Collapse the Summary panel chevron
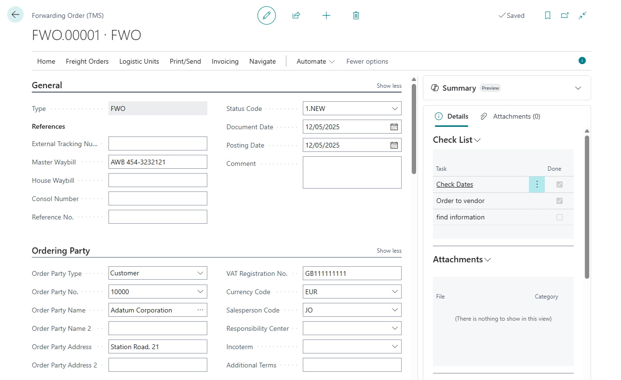Image resolution: width=621 pixels, height=380 pixels. 578,88
